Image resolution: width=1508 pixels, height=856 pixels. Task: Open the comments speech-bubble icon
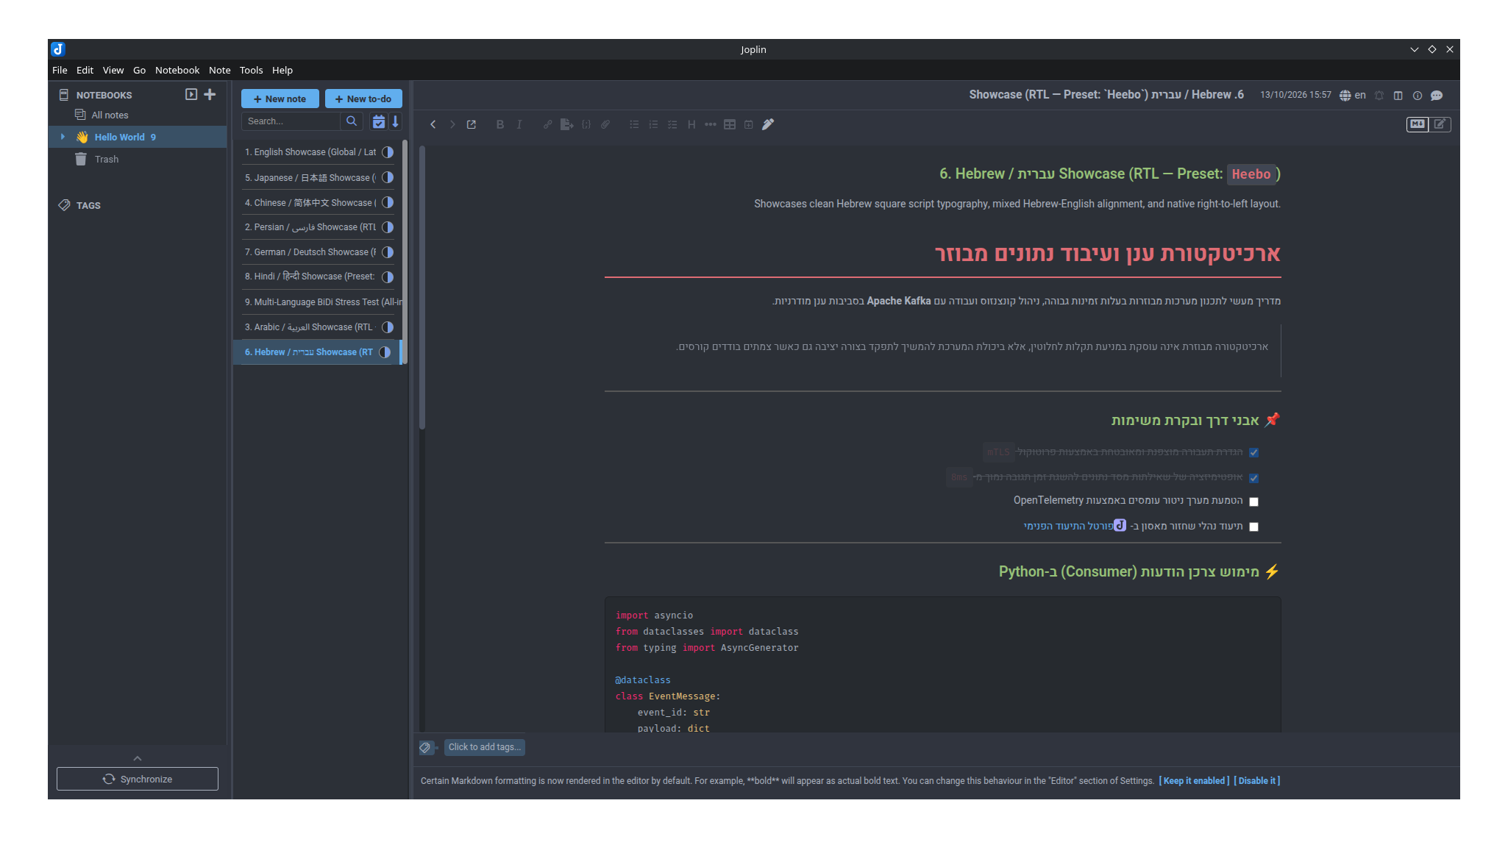(x=1437, y=96)
